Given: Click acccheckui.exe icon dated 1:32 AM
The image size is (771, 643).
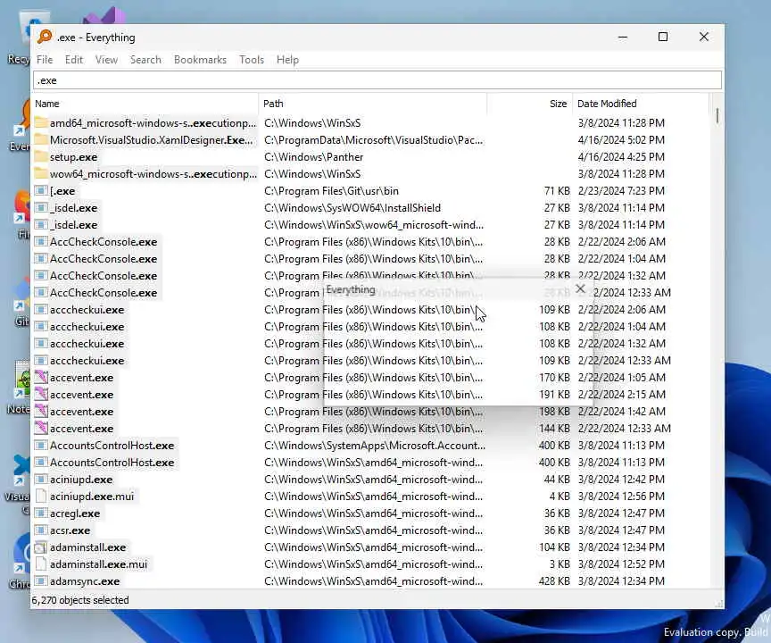Looking at the screenshot, I should tap(41, 344).
